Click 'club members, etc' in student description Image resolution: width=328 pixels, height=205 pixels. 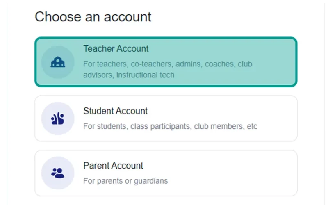pos(225,126)
